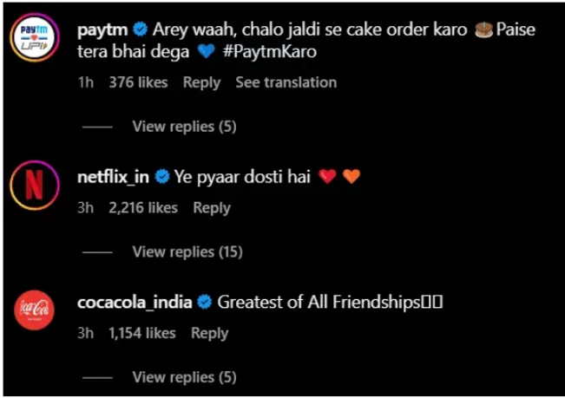View the 2,216 likes on Netflix comment
The image size is (565, 398).
[x=143, y=208]
